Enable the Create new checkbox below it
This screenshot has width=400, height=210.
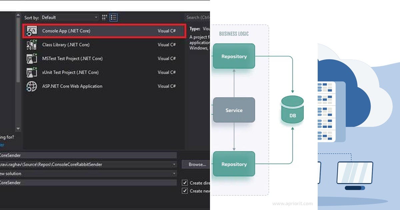(185, 191)
